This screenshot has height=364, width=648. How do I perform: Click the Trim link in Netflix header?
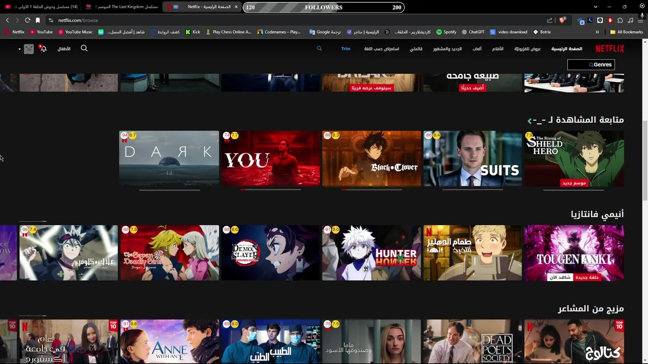click(346, 49)
